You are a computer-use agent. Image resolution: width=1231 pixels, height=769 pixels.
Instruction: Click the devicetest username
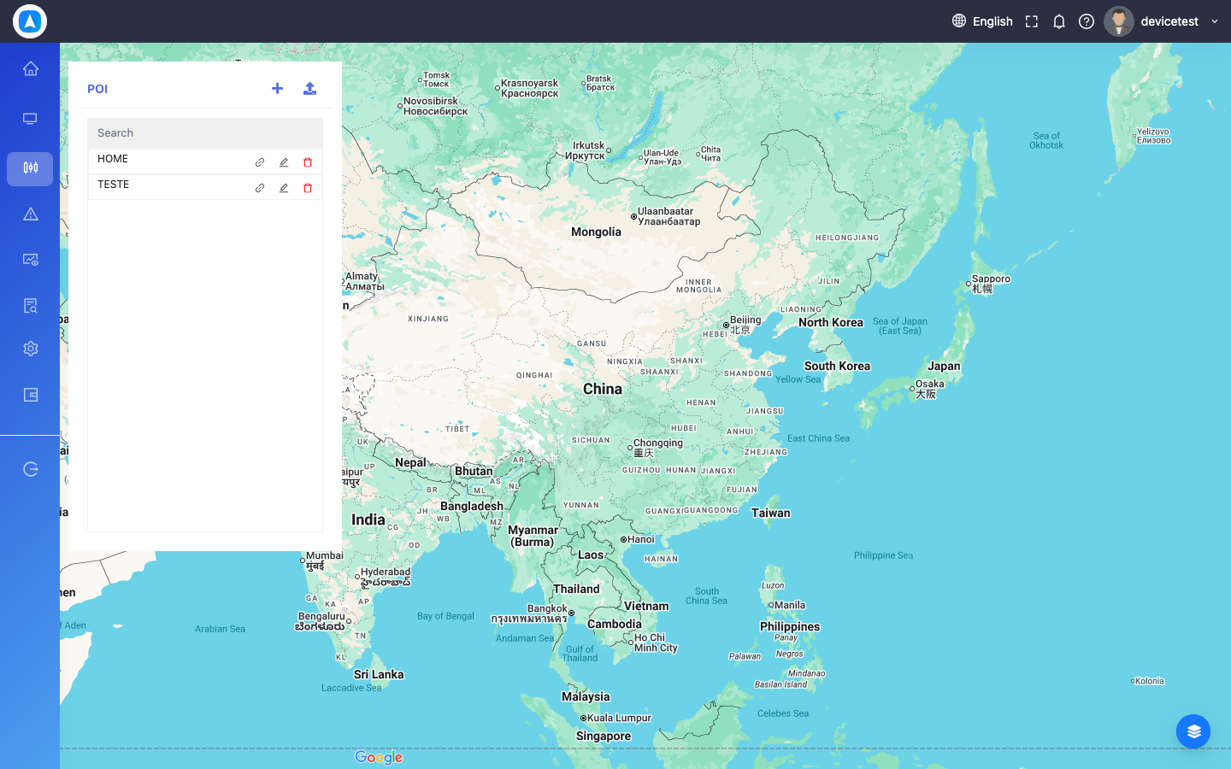pos(1169,21)
